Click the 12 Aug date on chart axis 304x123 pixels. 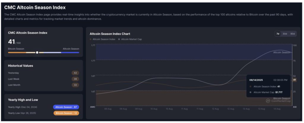tap(215, 109)
